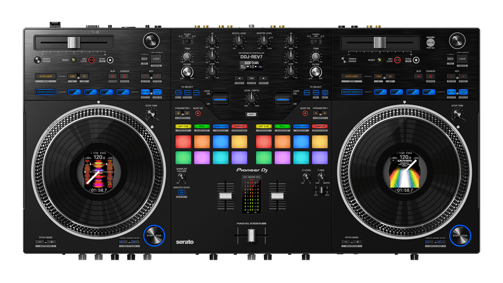503x283 pixels.
Task: Click the LEVEL/DEPTH FX knob
Action: click(252, 99)
